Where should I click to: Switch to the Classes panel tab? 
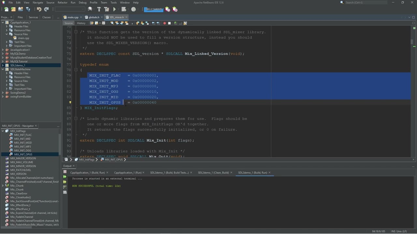pos(46,17)
